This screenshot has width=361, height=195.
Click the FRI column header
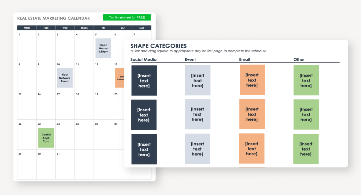(103, 28)
